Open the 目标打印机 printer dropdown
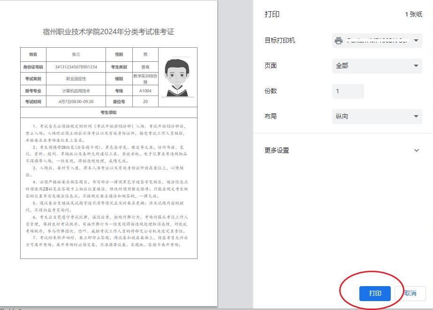Viewport: 433px width, 310px height. [377, 41]
